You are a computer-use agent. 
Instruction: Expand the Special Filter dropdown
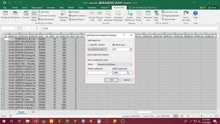click(169, 19)
